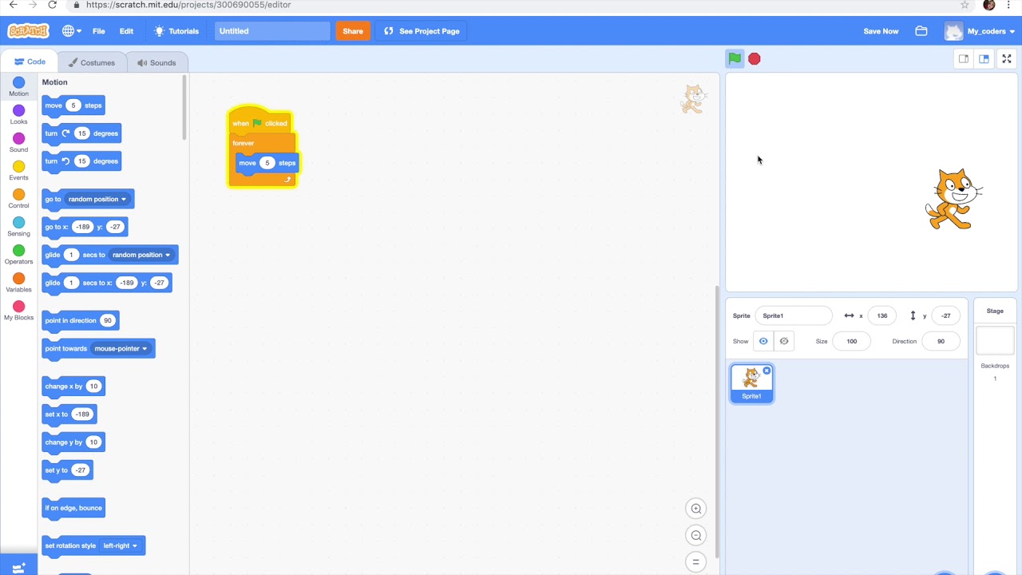The image size is (1022, 575).
Task: Click the Sprite name field Sprite1
Action: [x=794, y=315]
